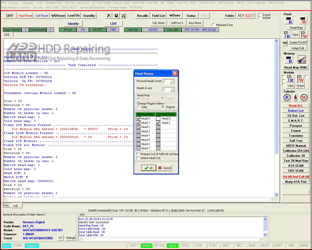Open the HEX EDIT button
The width and height of the screenshot is (312, 250).
pyautogui.click(x=246, y=16)
